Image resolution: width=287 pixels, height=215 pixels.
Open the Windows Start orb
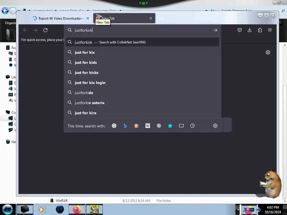(8, 209)
